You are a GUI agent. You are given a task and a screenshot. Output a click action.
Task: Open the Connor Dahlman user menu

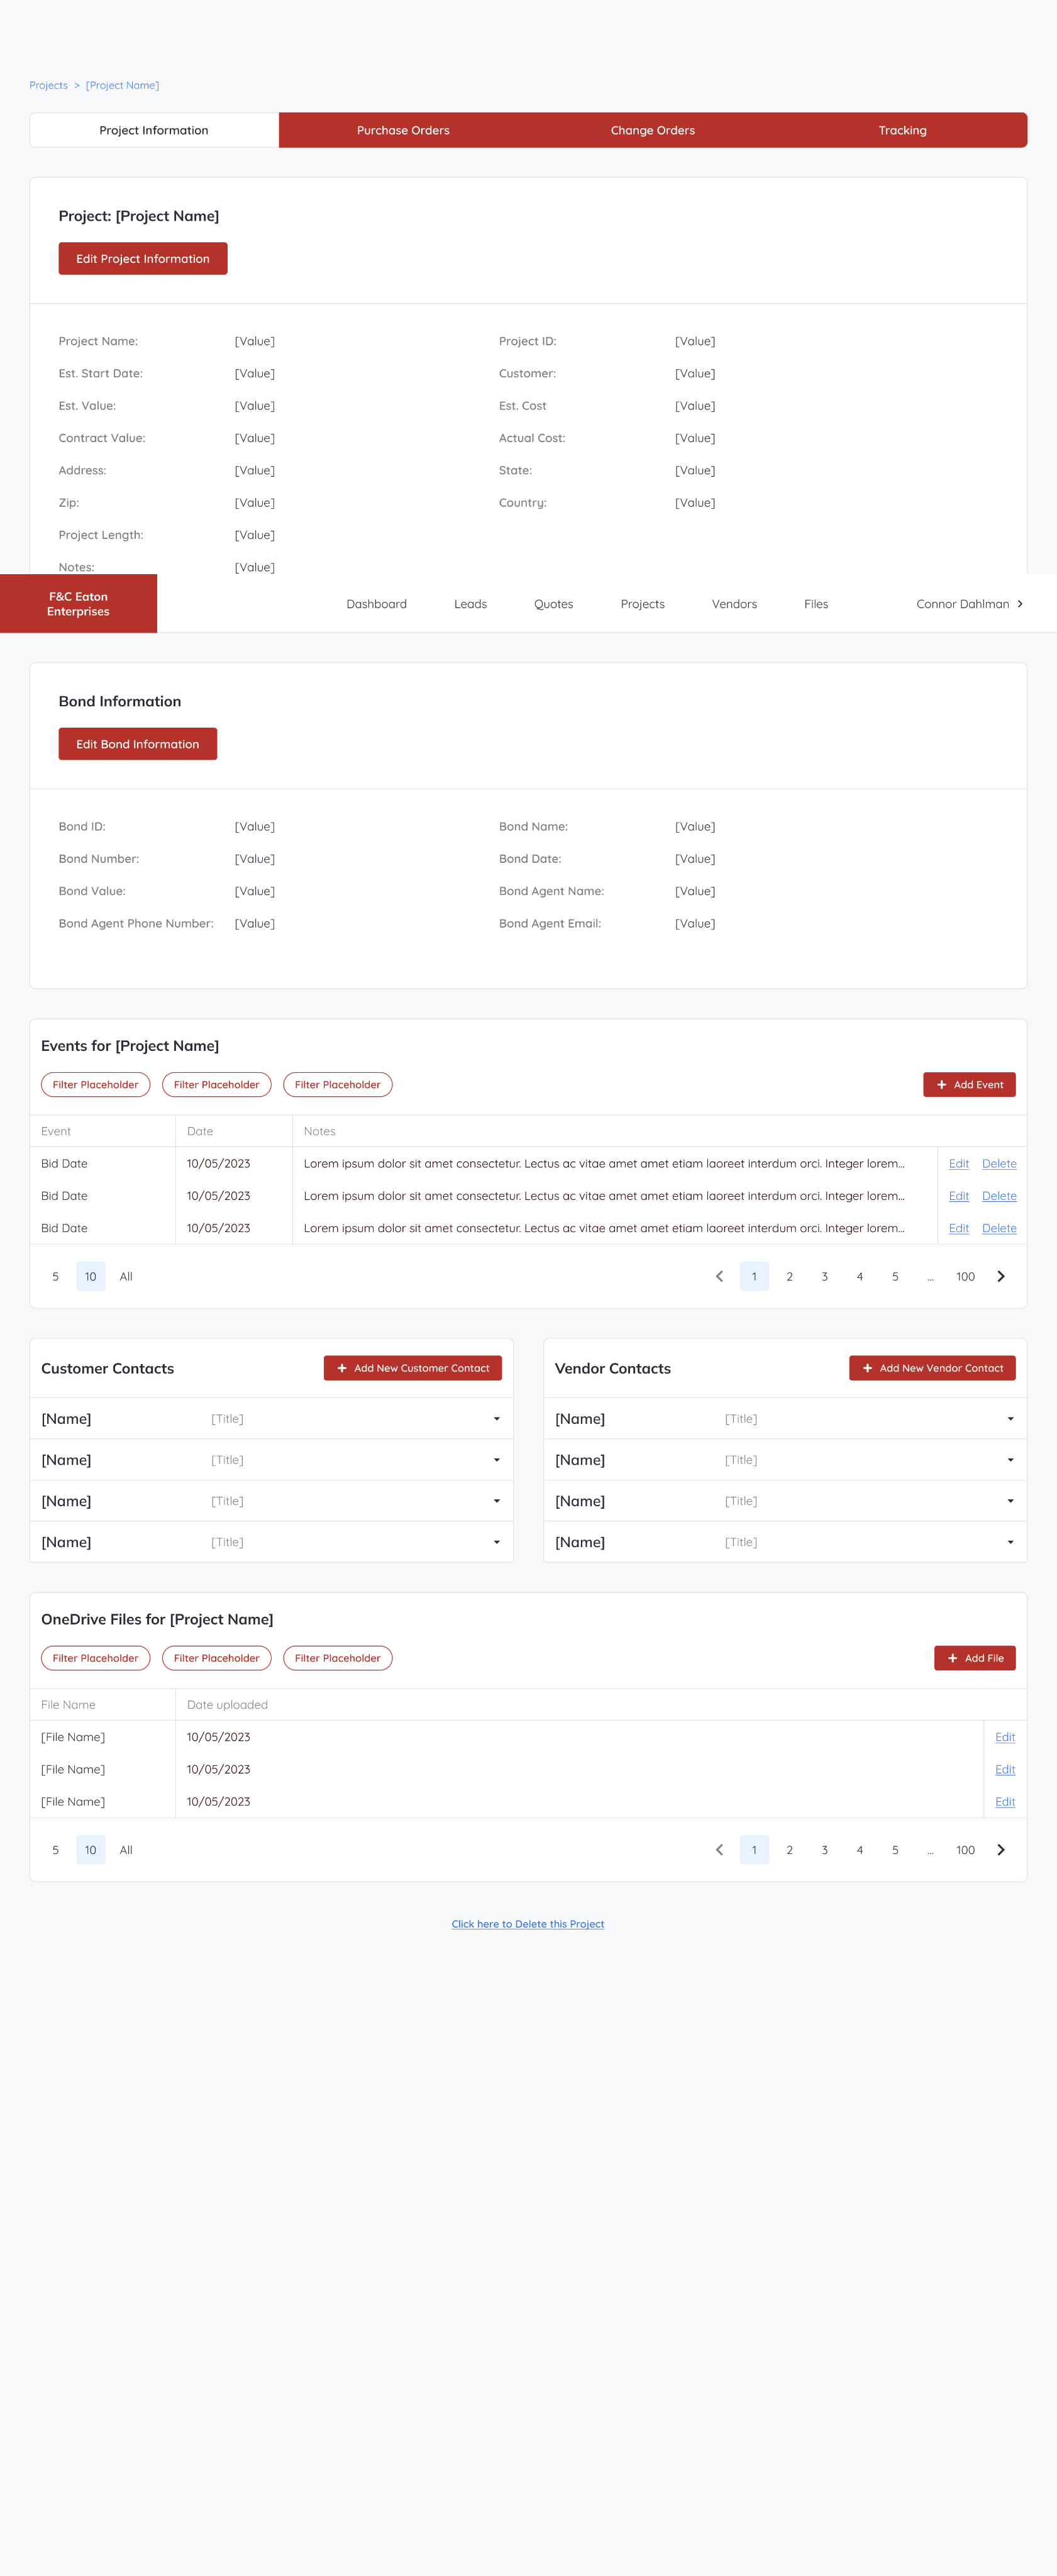click(968, 604)
